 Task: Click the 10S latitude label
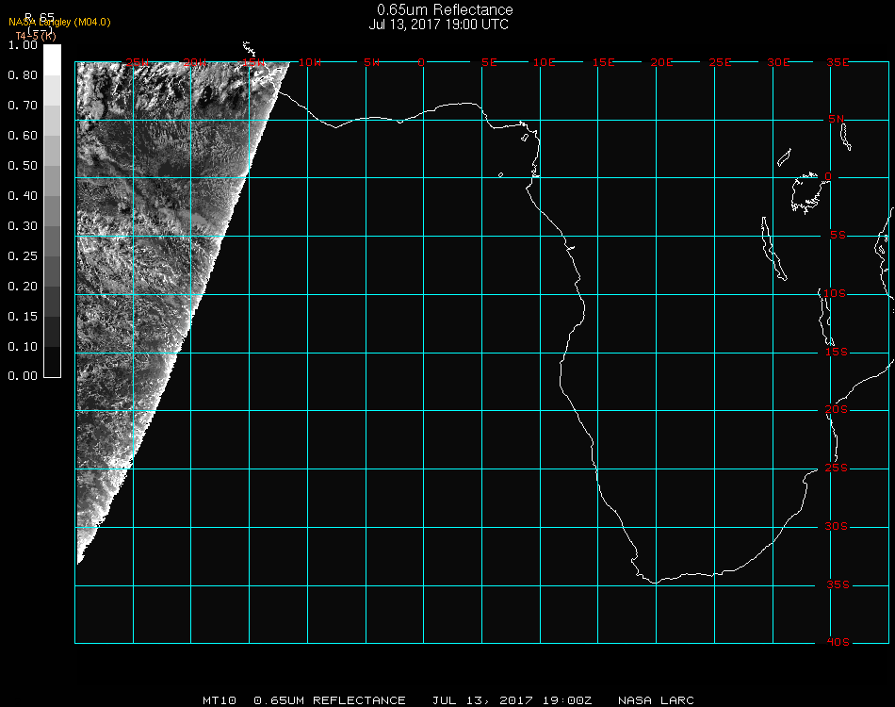[x=835, y=293]
